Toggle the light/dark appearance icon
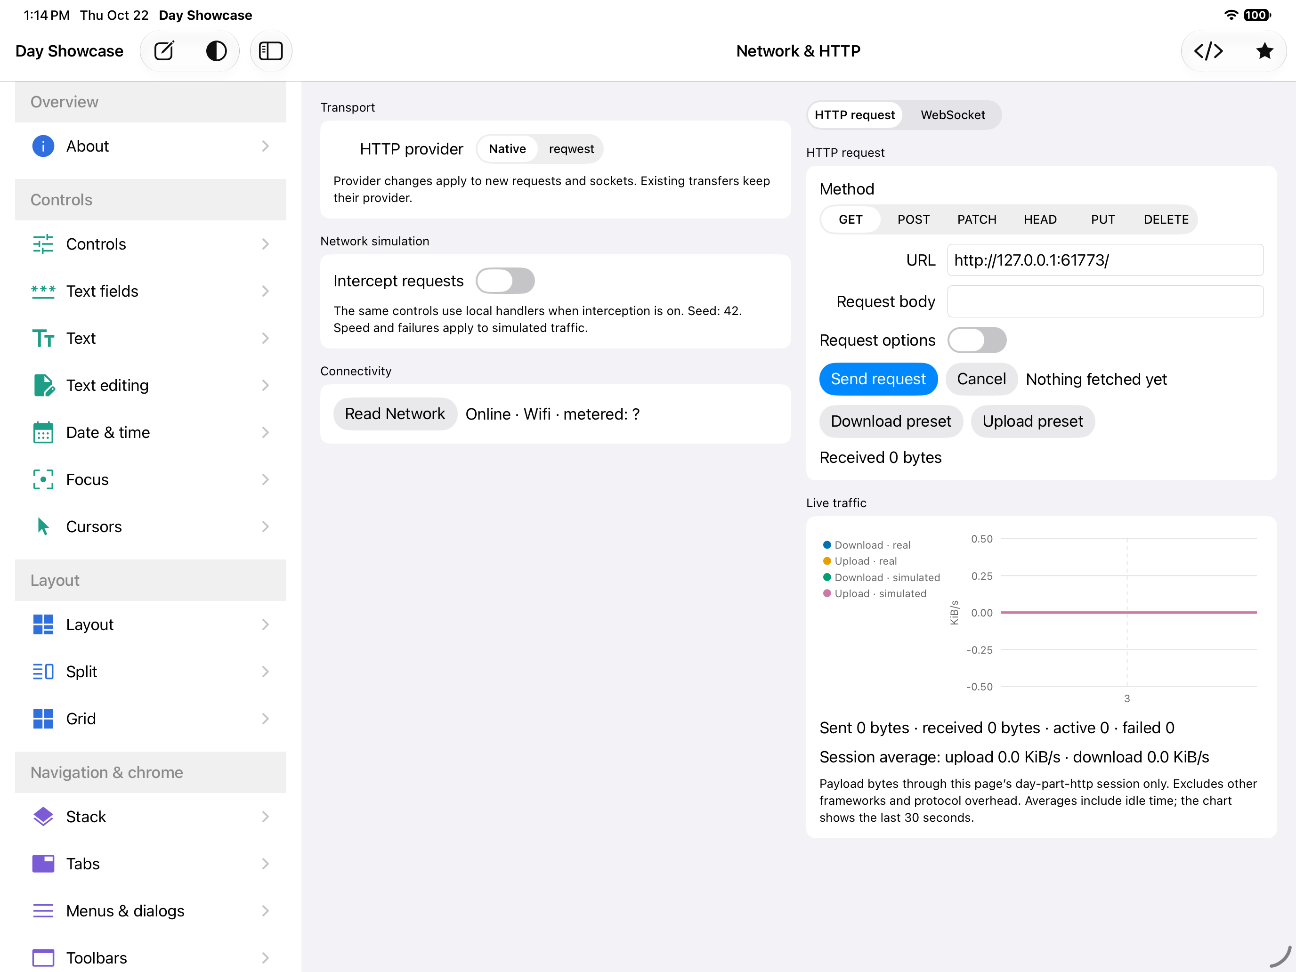The image size is (1296, 972). click(216, 51)
